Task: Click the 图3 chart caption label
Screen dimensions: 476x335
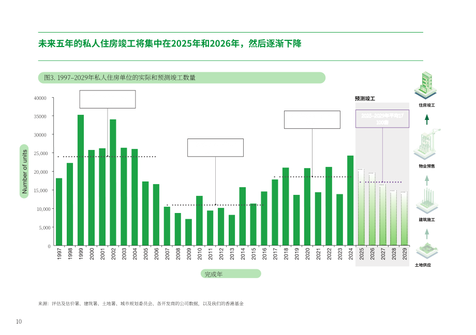Action: tap(182, 78)
